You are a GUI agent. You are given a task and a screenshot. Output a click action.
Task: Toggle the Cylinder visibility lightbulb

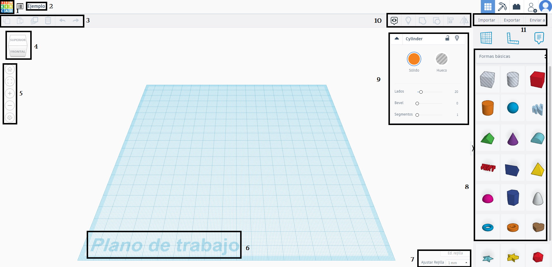click(x=457, y=38)
